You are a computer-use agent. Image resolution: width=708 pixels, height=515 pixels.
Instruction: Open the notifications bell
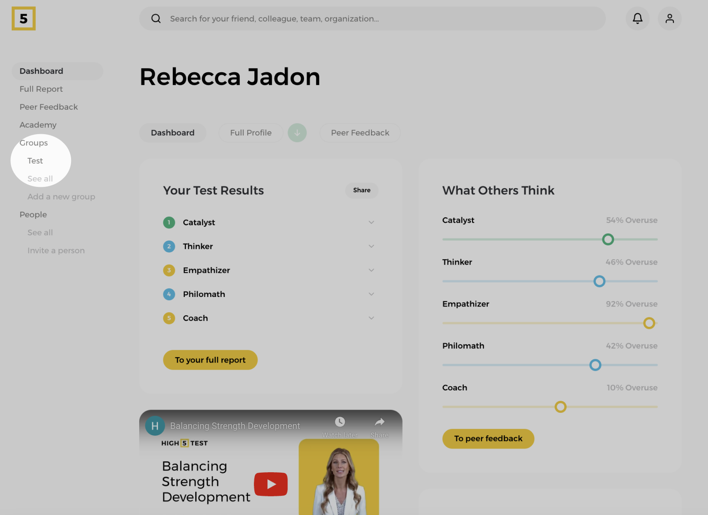[x=637, y=19]
